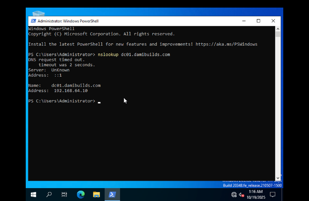Unmute the speaker in the system tray
The width and height of the screenshot is (309, 201).
tap(242, 194)
